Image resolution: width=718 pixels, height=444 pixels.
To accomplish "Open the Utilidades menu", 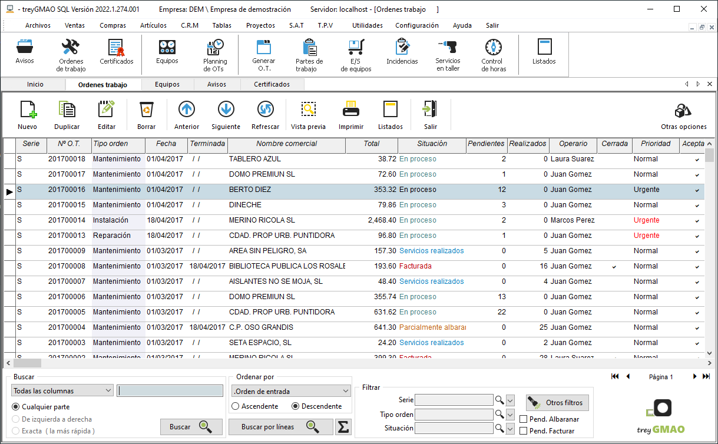I will click(368, 25).
